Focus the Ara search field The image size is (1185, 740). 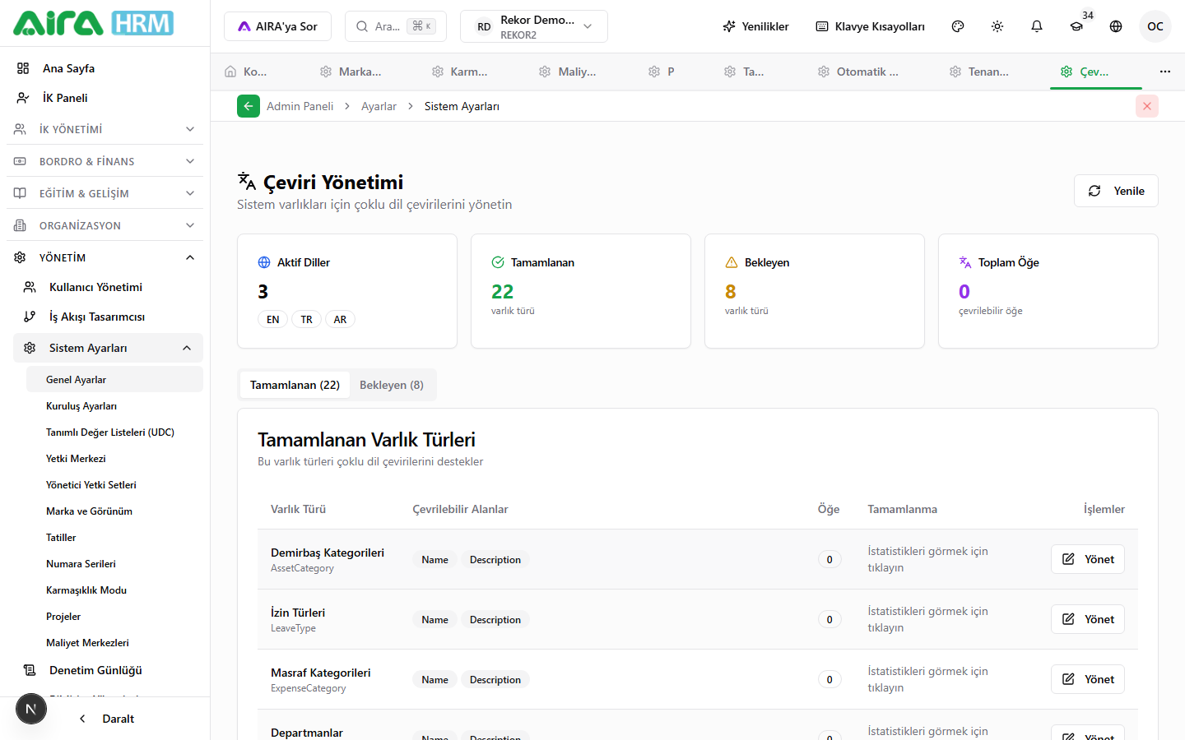pyautogui.click(x=395, y=26)
